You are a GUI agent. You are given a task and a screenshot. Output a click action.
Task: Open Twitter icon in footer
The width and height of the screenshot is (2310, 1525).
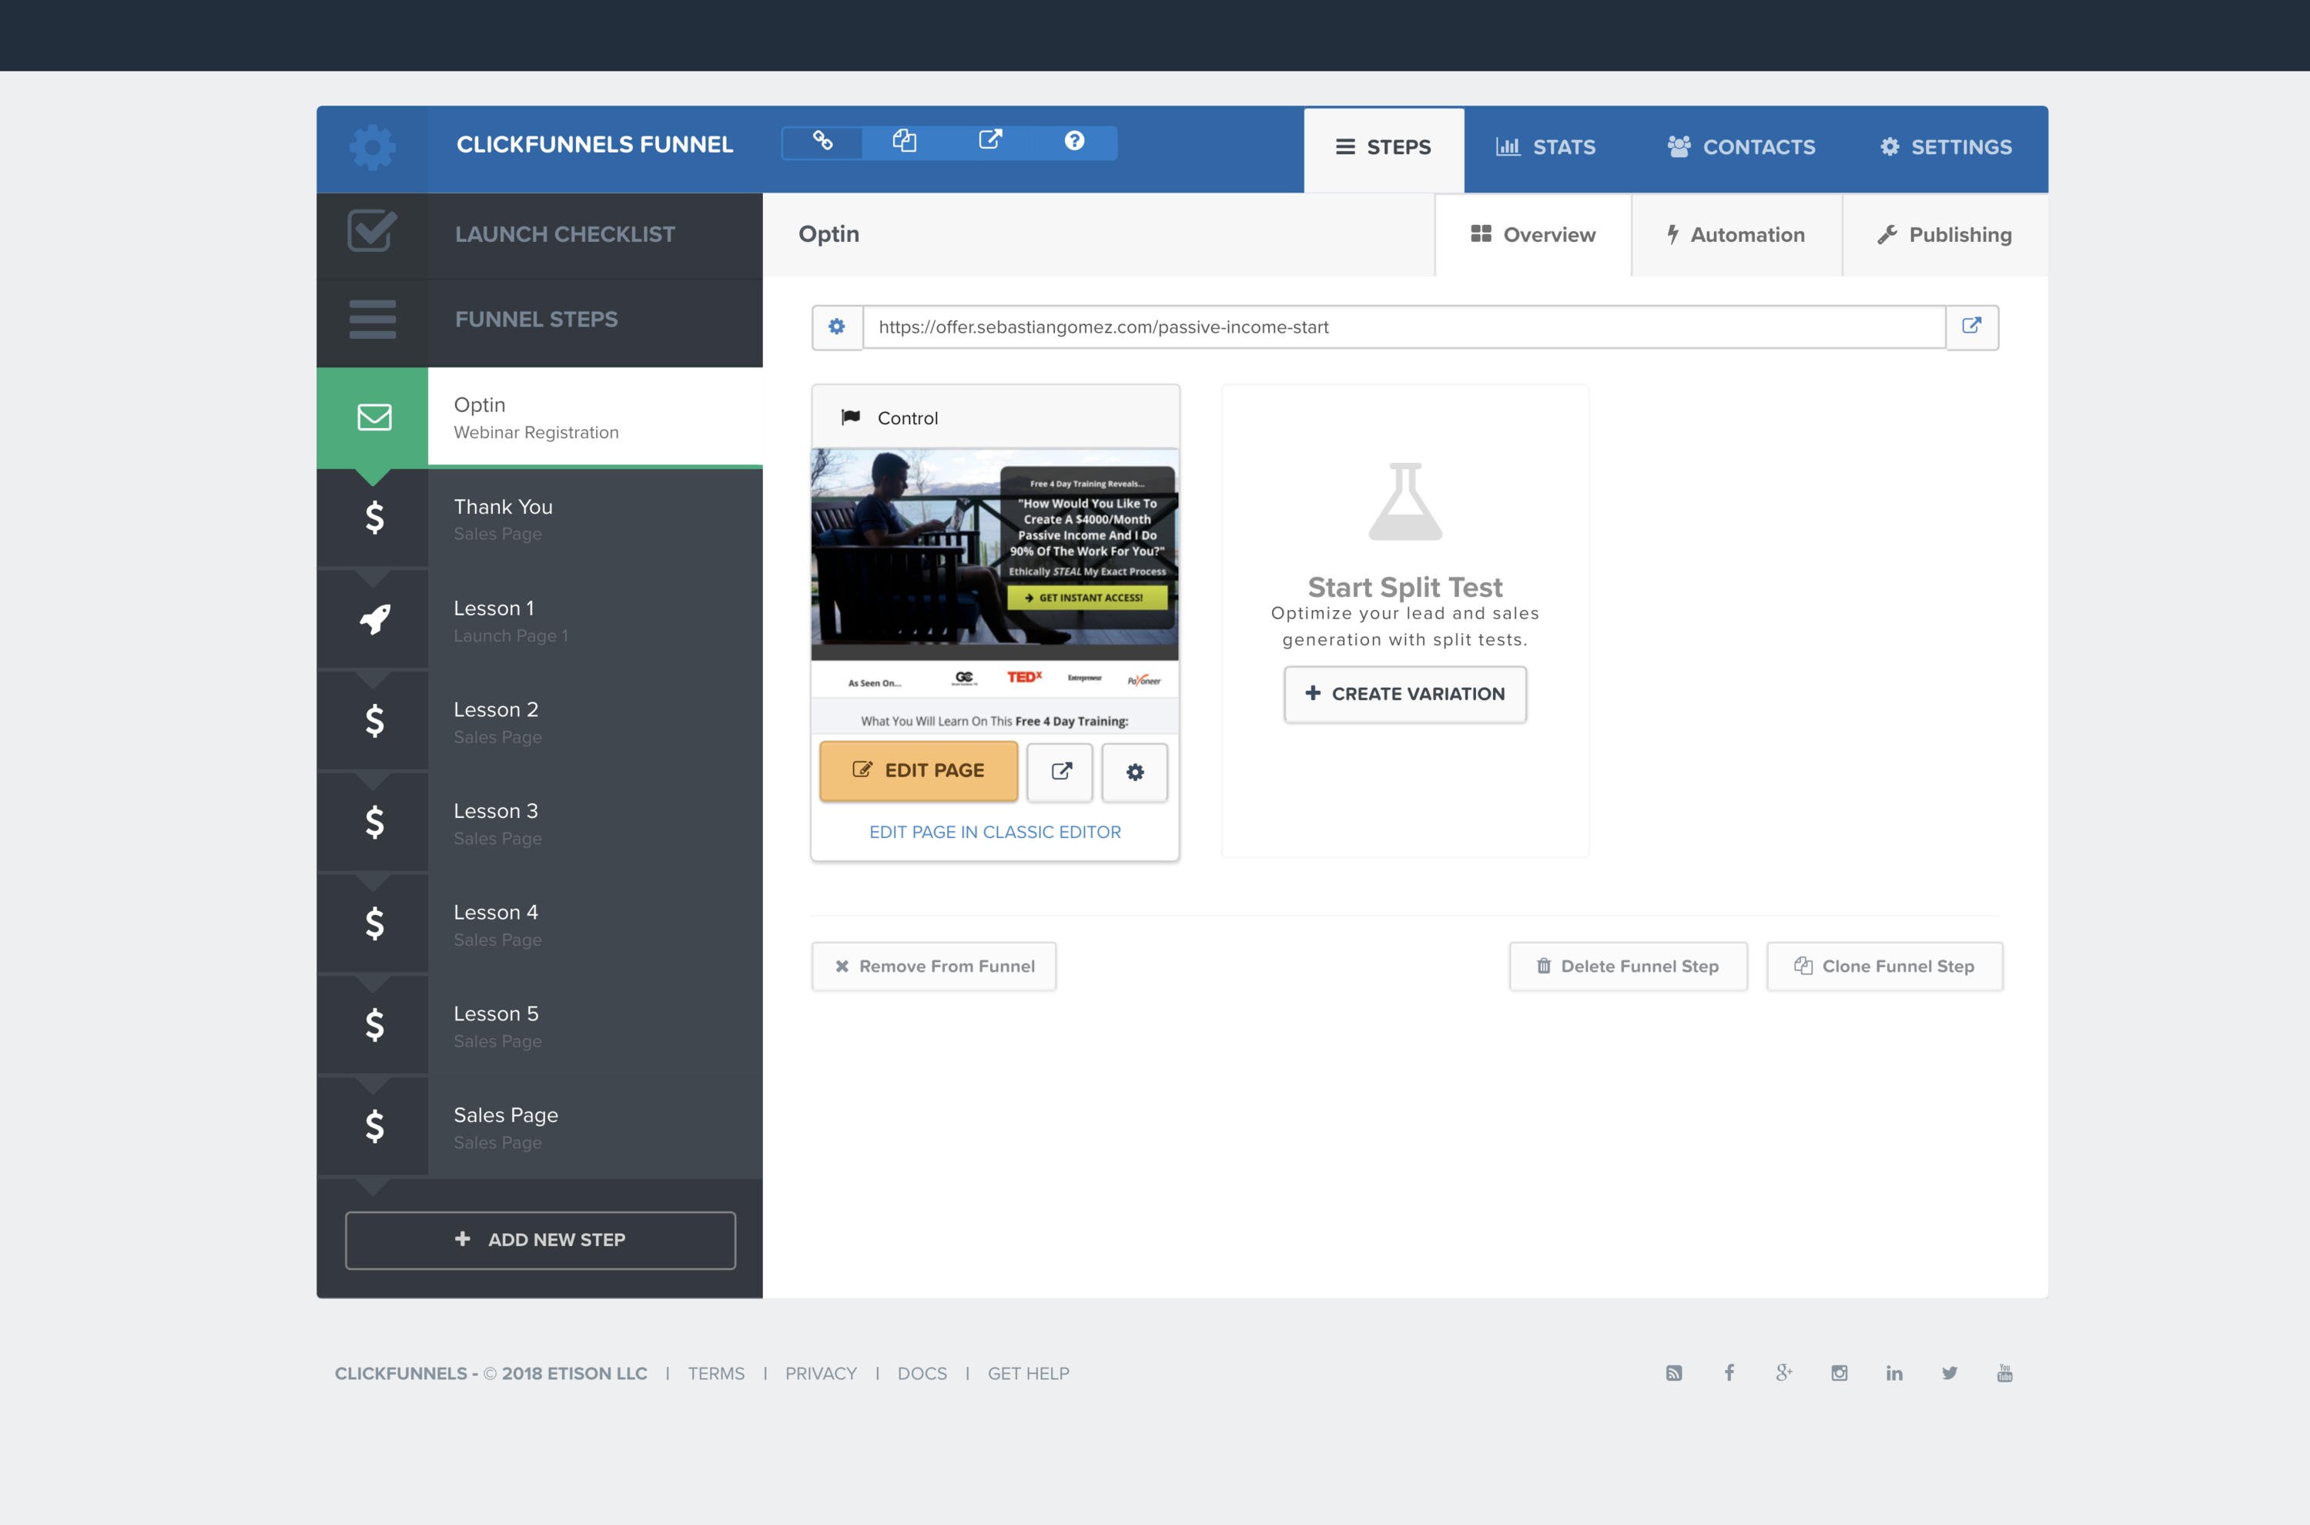tap(1950, 1373)
